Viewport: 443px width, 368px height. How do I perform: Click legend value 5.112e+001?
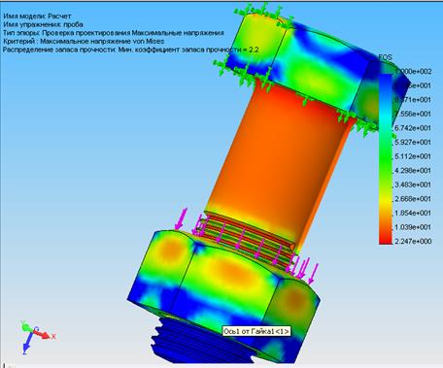413,156
